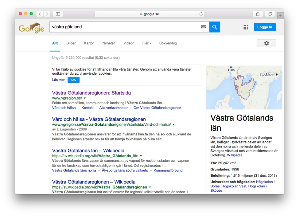Click the Safari reload page icon
The image size is (299, 216).
201,14
